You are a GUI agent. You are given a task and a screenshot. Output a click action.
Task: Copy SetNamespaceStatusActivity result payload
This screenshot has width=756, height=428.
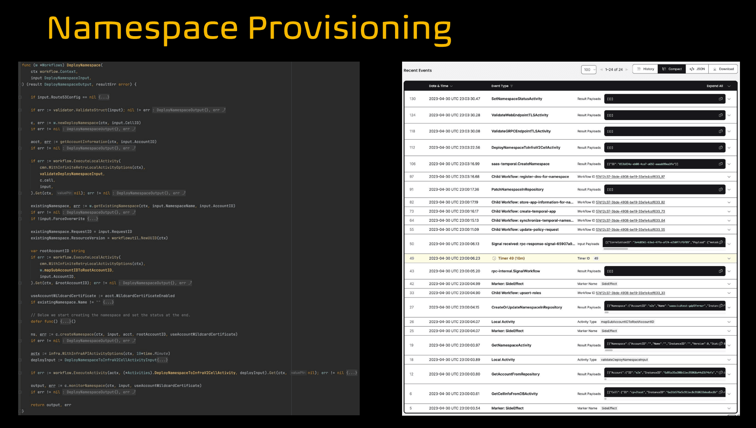721,99
